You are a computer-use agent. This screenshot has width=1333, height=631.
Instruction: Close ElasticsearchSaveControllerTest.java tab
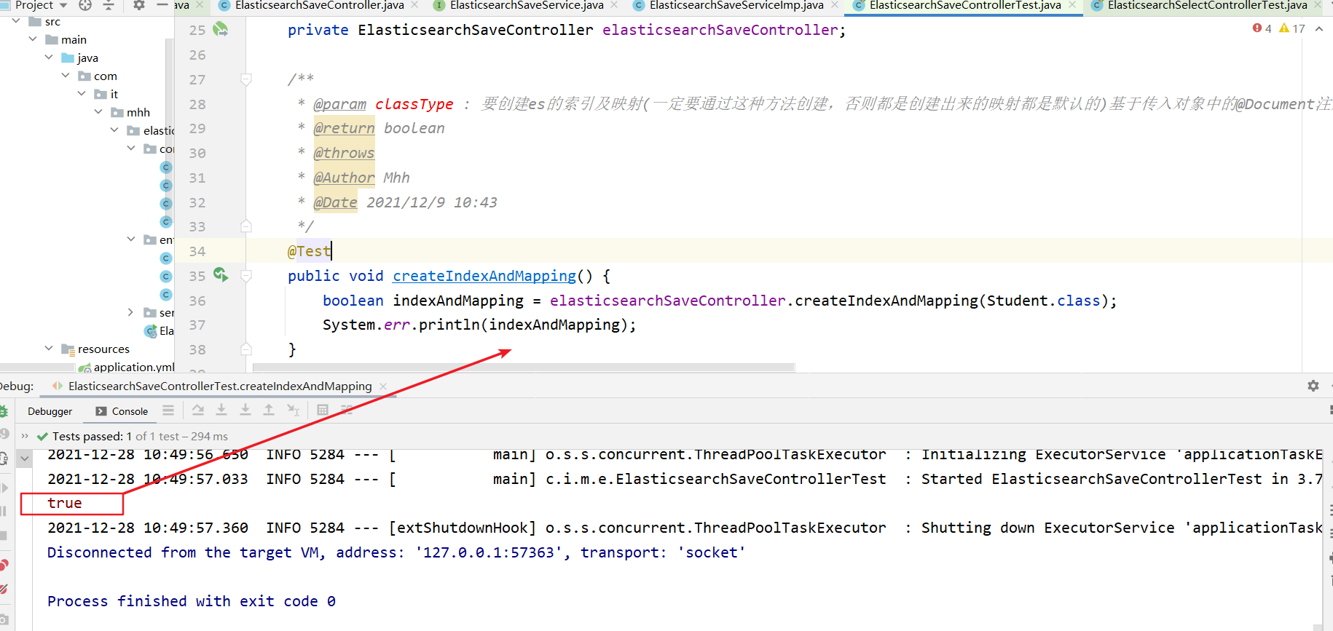[x=1072, y=5]
